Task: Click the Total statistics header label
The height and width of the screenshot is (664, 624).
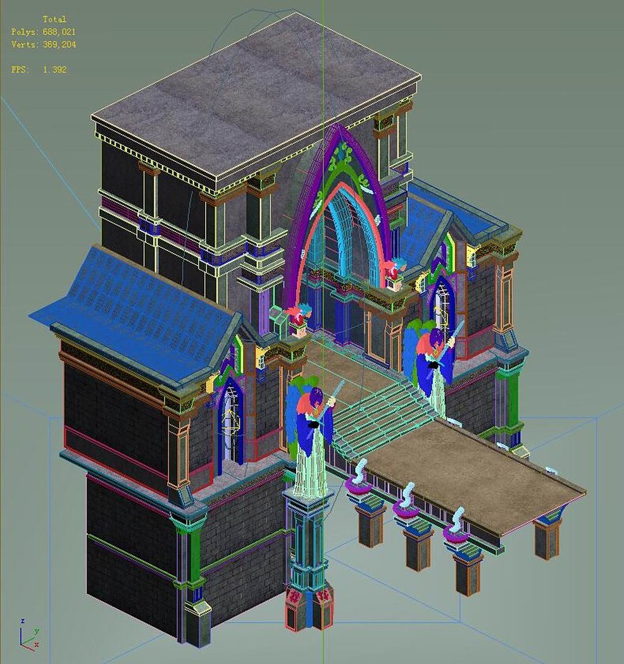Action: [x=54, y=19]
